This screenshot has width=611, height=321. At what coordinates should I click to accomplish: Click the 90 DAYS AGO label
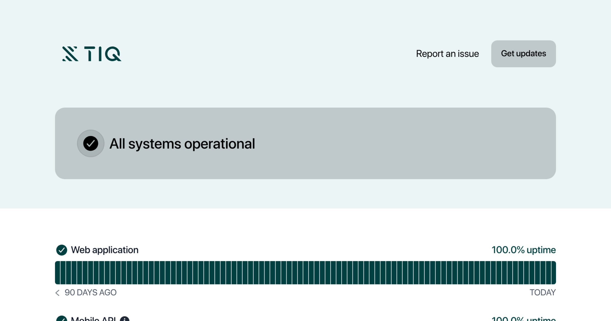(x=90, y=292)
